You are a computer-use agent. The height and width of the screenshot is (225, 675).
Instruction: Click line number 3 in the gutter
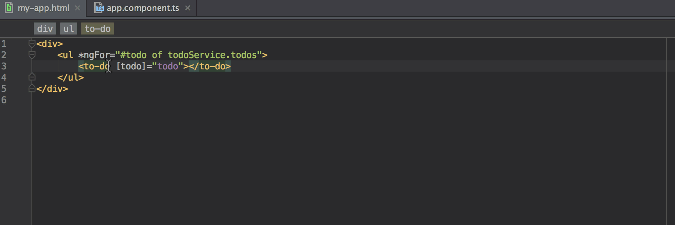(x=4, y=66)
